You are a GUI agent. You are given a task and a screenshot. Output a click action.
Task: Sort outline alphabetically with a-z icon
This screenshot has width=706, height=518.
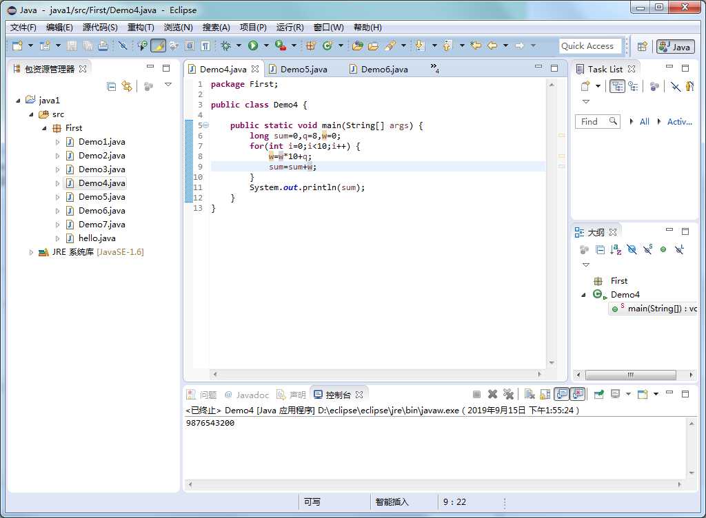[x=616, y=249]
